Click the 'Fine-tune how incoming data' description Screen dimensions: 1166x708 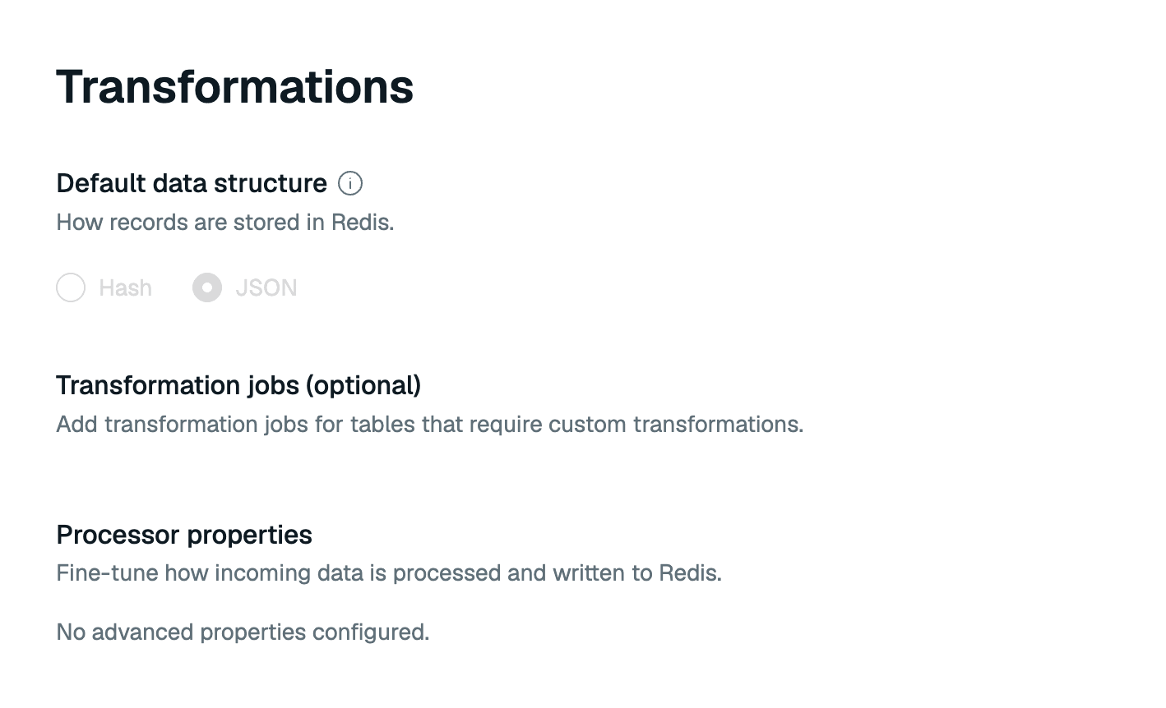(x=389, y=573)
